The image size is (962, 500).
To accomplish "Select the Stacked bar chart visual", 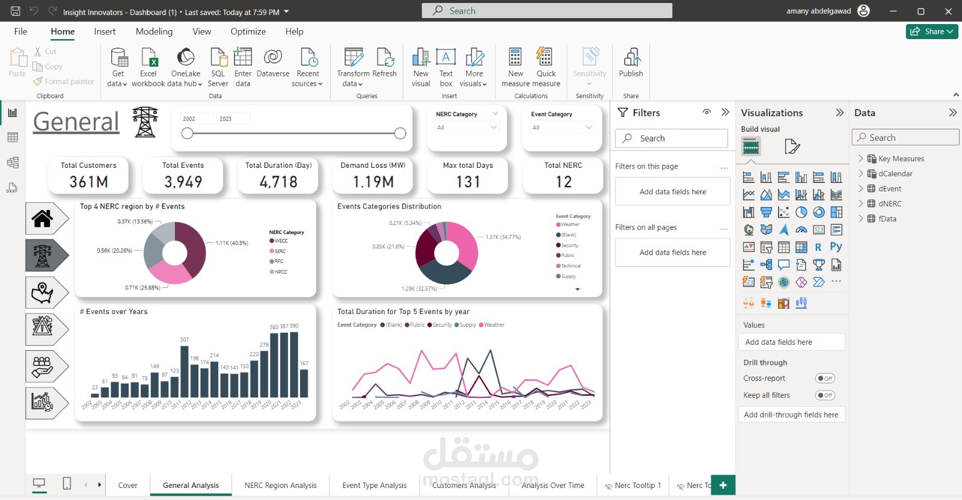I will [749, 177].
